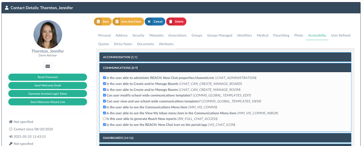Click the Cancel button

155,22
